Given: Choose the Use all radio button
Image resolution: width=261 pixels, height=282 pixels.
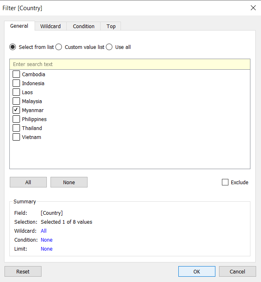Looking at the screenshot, I should click(109, 47).
